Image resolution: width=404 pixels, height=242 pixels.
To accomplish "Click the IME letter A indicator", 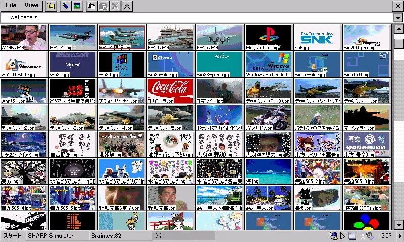I will point(363,236).
